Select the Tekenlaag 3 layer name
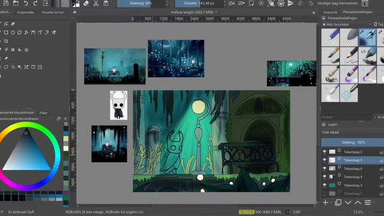 pyautogui.click(x=353, y=185)
